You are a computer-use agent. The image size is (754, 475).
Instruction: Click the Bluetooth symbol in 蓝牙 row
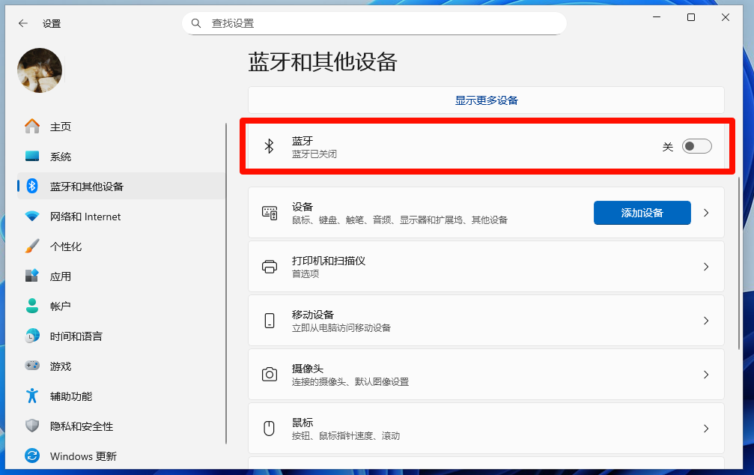270,146
